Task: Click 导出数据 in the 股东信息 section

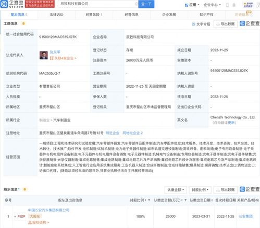Action: [x=226, y=190]
